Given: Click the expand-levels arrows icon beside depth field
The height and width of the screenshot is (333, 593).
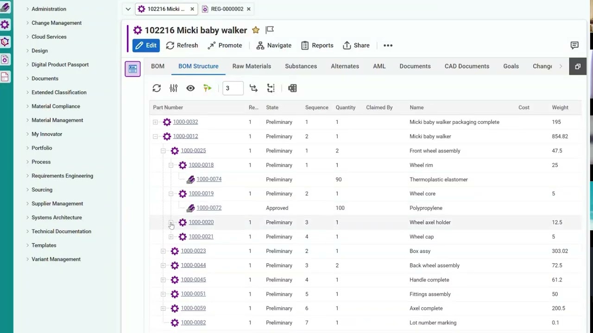Looking at the screenshot, I should point(253,88).
